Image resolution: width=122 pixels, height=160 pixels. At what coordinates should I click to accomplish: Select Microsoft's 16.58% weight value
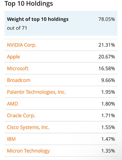click(107, 68)
